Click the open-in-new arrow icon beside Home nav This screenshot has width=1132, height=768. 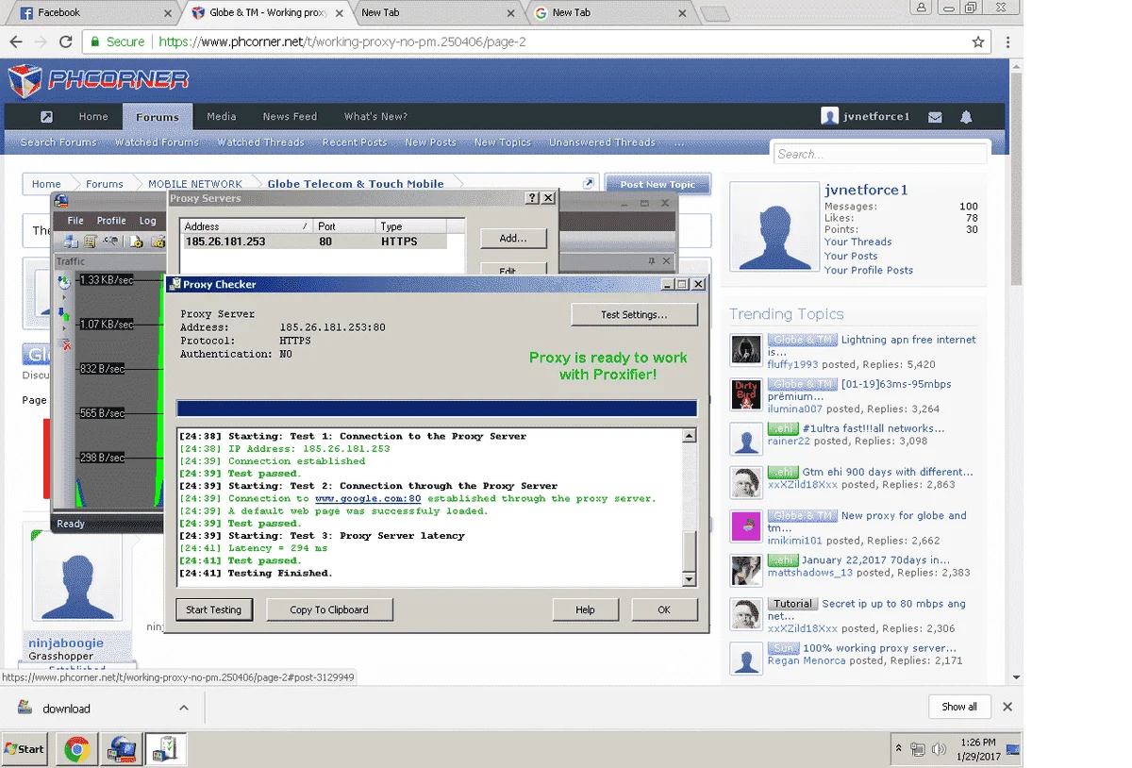[x=46, y=117]
